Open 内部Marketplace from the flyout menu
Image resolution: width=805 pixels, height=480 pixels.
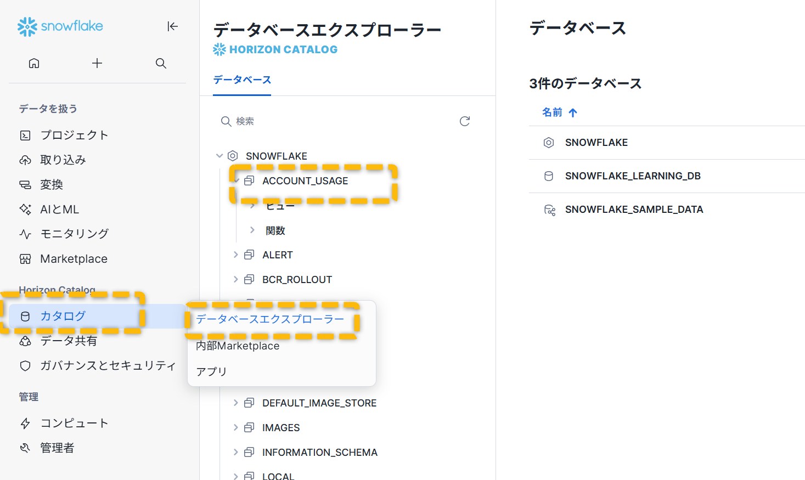pos(238,346)
